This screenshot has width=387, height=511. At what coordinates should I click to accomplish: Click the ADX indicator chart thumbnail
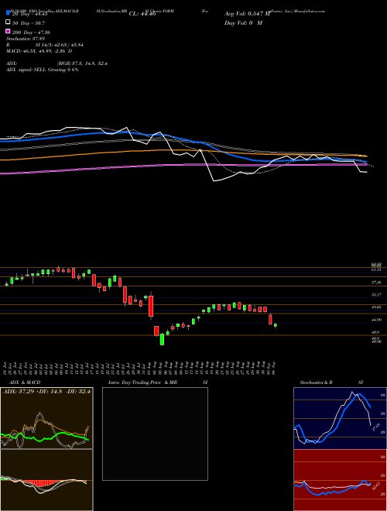[x=46, y=418]
